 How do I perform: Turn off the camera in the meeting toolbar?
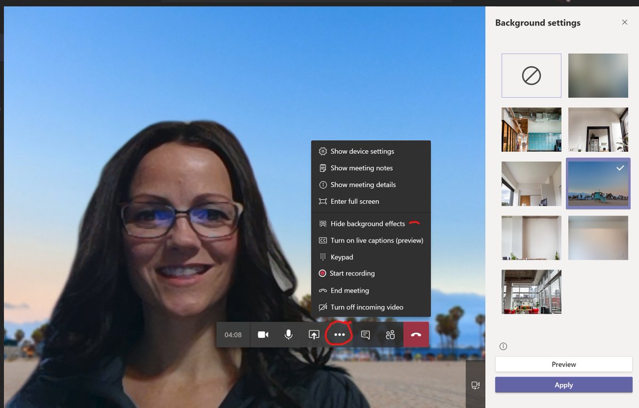(x=263, y=334)
